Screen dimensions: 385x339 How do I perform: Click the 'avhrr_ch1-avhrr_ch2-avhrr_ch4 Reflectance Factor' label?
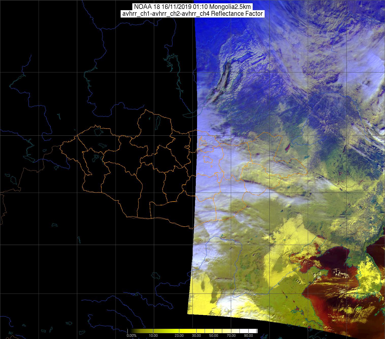192,14
